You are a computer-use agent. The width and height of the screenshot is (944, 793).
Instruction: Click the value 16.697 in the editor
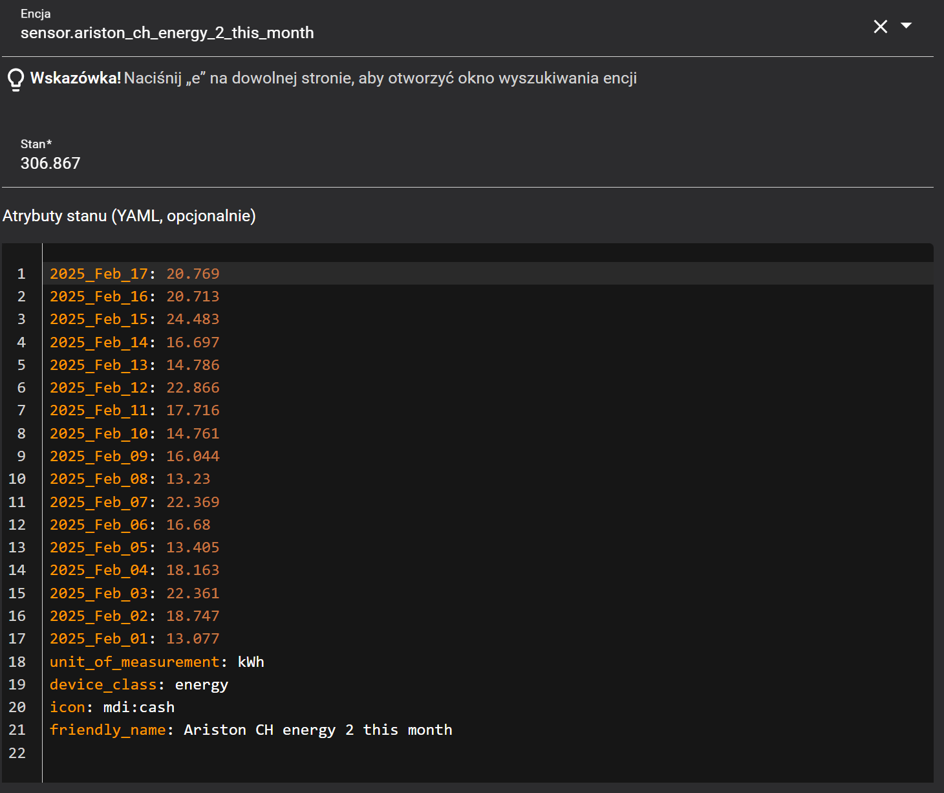click(x=193, y=343)
